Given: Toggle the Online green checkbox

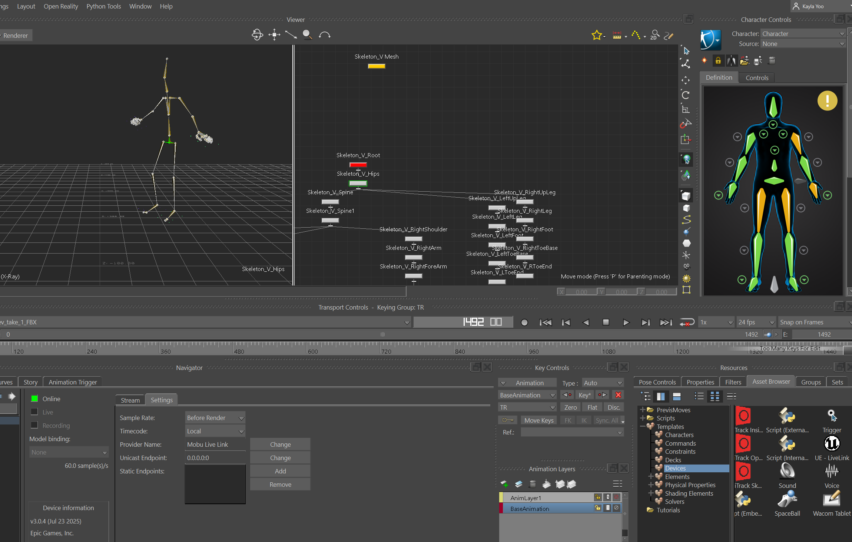Looking at the screenshot, I should coord(34,399).
